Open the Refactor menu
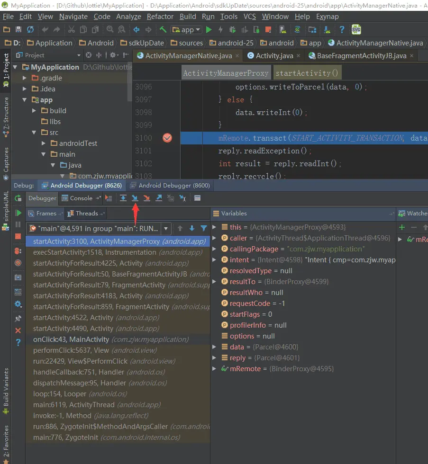Viewport: 428px width, 464px height. 160,17
